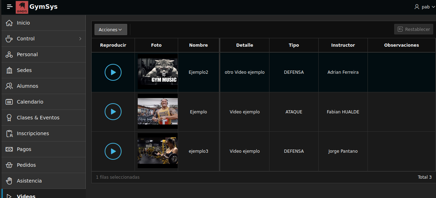Click the GymSys logo image
The height and width of the screenshot is (198, 436).
pyautogui.click(x=22, y=7)
